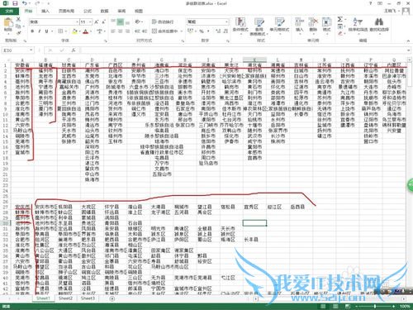This screenshot has width=413, height=310.
Task: Toggle Center horizontal alignment
Action: (x=121, y=31)
